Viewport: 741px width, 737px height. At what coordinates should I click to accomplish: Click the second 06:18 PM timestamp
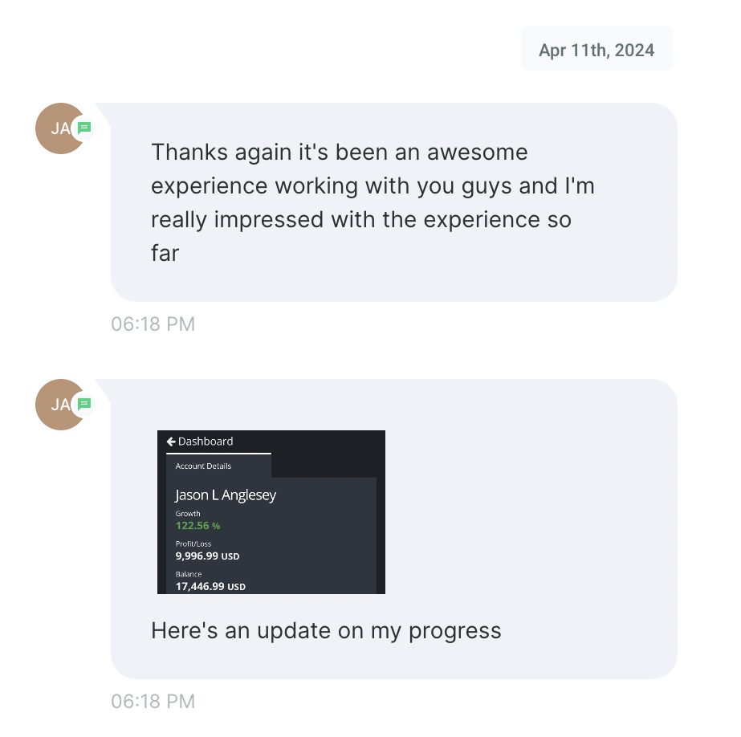[153, 702]
